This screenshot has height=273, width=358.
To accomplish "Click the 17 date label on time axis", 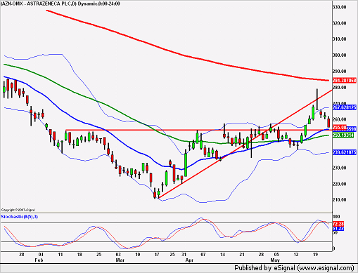I will (156, 255).
